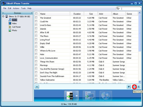Check the box for Willie

pos(36,47)
